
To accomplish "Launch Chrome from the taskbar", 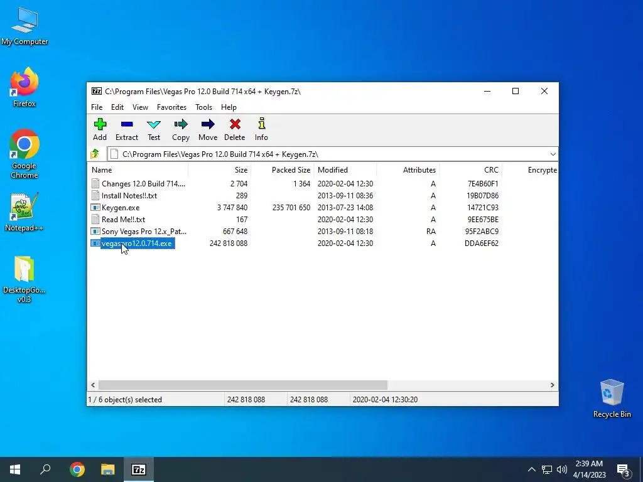I will pos(77,469).
